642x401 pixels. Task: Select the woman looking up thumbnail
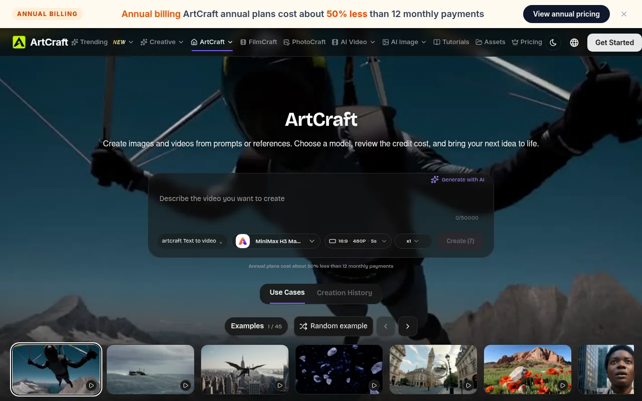click(x=606, y=369)
